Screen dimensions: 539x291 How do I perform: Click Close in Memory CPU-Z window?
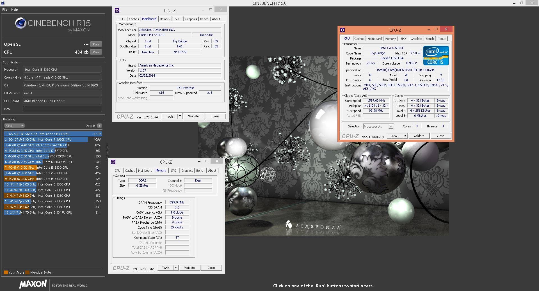pos(211,268)
